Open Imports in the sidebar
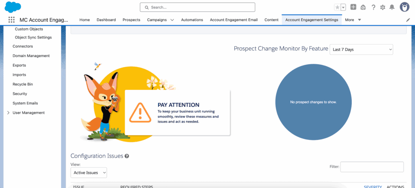 tap(19, 75)
